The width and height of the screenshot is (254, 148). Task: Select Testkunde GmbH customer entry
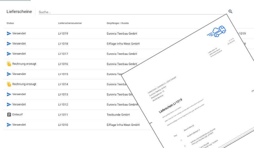coord(118,115)
